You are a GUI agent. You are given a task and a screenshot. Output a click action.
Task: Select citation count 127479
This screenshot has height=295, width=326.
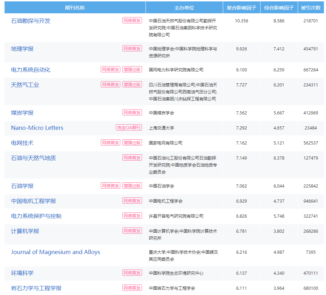[311, 158]
